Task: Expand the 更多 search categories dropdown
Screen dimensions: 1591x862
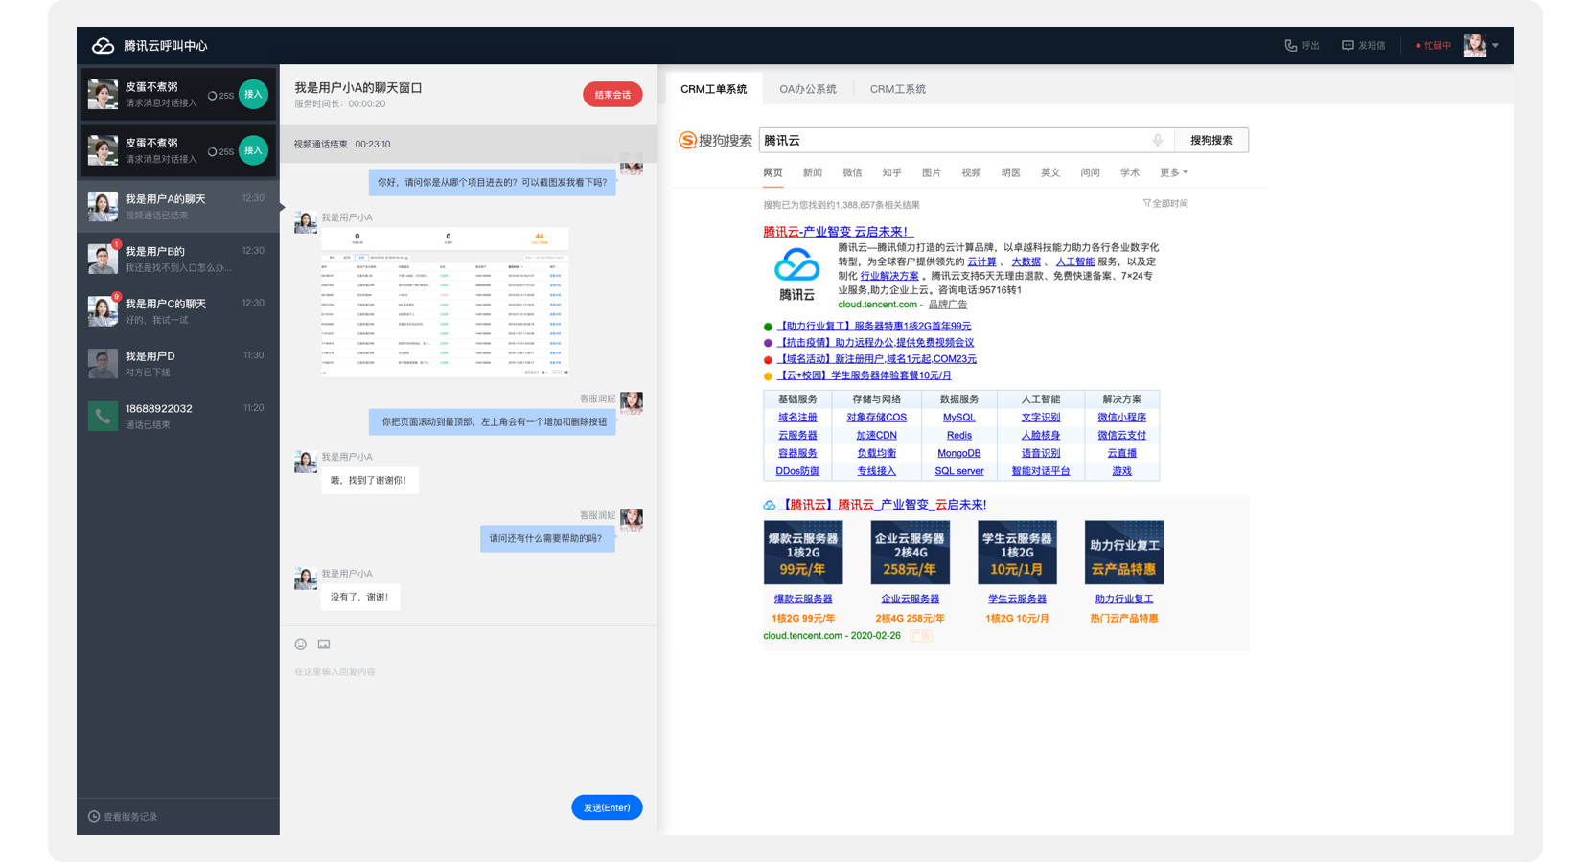Action: pyautogui.click(x=1173, y=172)
